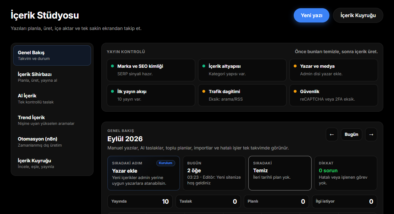Open İçerik Kuyruğu from the header
Screen dimensions: 394x214
click(358, 15)
